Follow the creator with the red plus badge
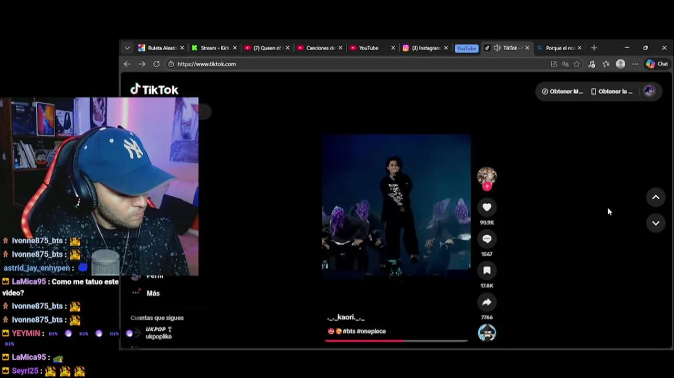 487,186
